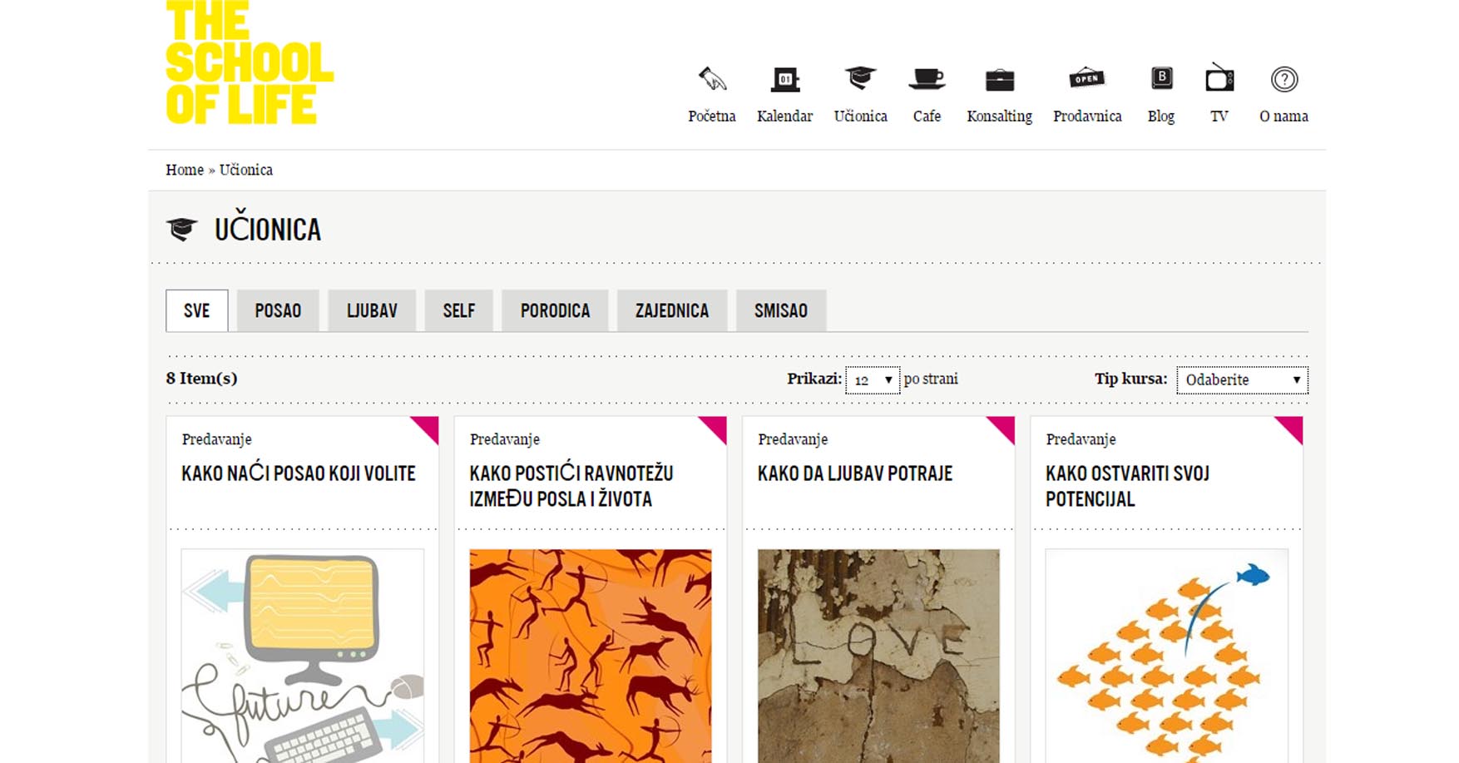Click the Blog book icon

coord(1161,79)
